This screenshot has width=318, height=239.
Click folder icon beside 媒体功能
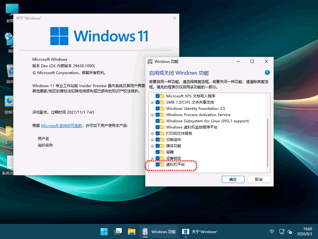click(x=162, y=146)
